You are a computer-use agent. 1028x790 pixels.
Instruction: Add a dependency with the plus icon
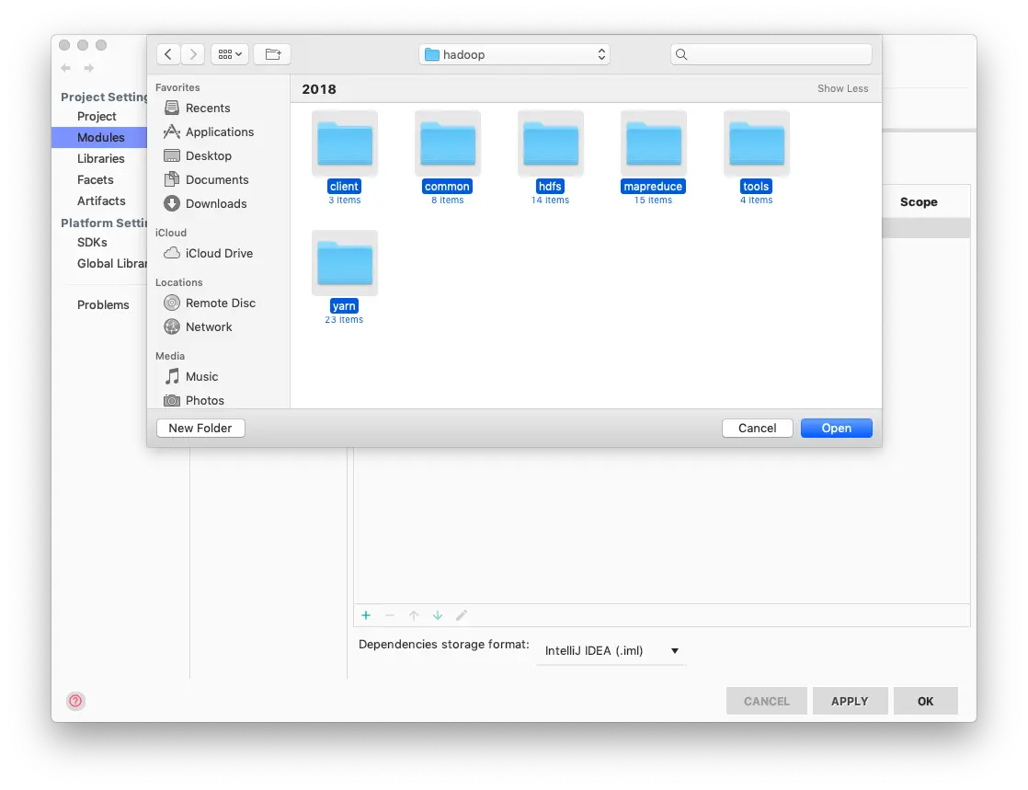366,615
